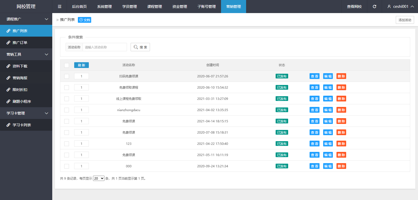
Task: Open 资金管理 in top navigation
Action: coord(180,7)
